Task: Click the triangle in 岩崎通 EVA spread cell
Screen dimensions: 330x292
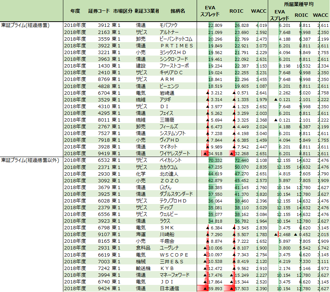Action: (207, 93)
